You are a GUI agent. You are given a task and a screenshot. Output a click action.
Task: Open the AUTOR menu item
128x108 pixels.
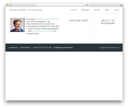click(74, 10)
